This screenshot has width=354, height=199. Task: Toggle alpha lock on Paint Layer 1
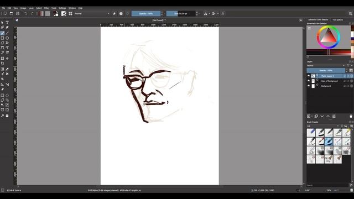(x=352, y=76)
